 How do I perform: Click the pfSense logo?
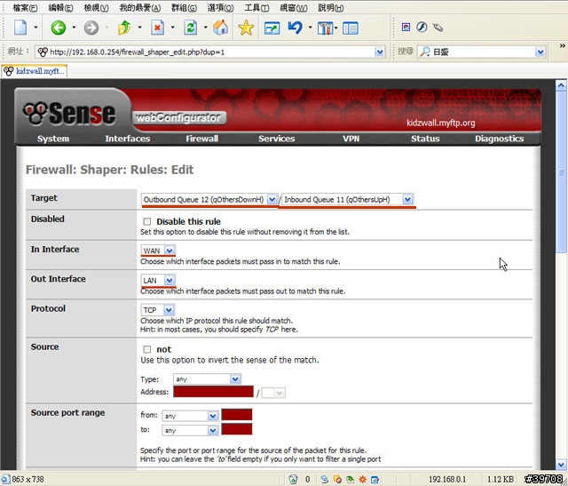pos(69,113)
